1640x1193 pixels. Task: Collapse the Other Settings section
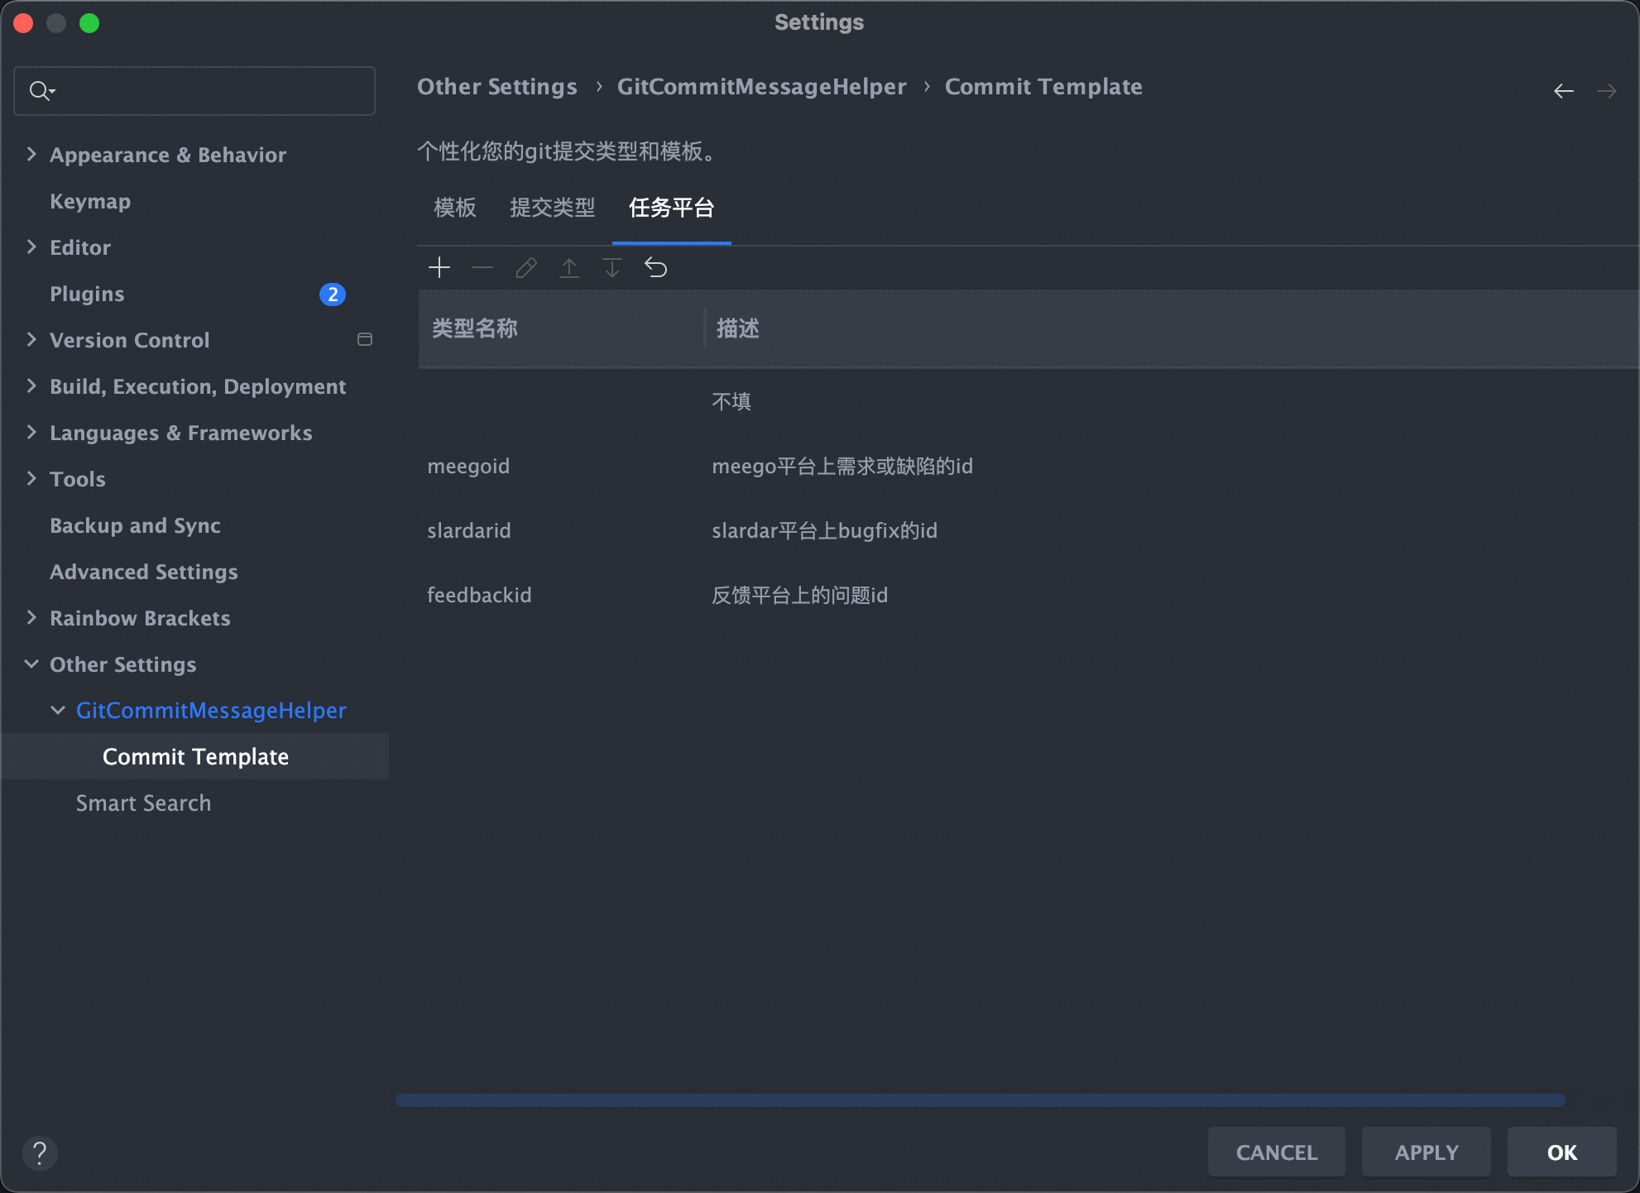[x=31, y=664]
